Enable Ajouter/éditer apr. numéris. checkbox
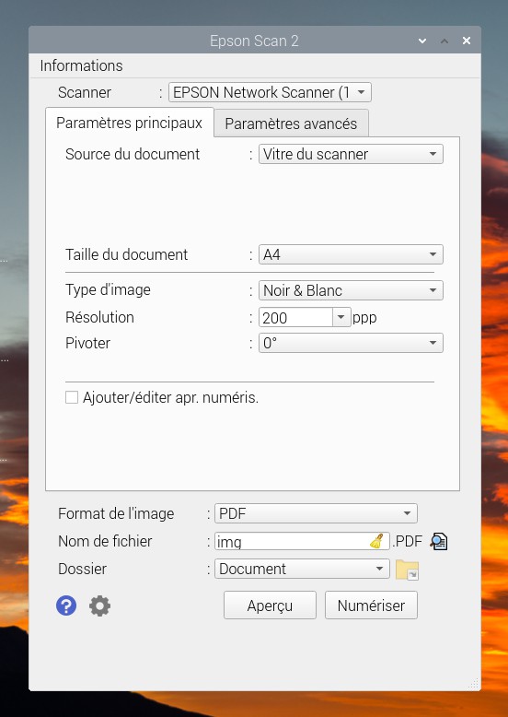Image resolution: width=508 pixels, height=717 pixels. point(72,397)
